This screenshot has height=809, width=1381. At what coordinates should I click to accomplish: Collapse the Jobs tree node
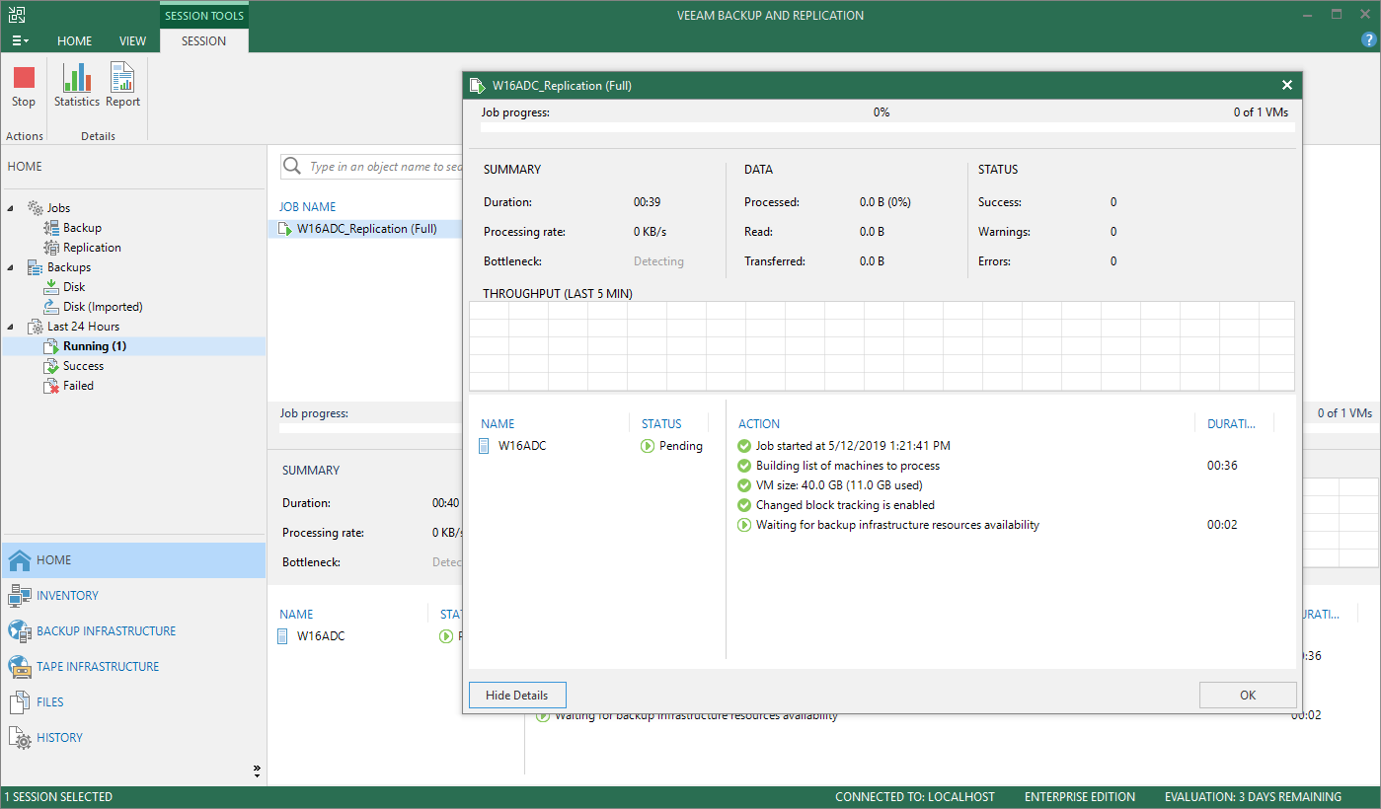click(11, 208)
